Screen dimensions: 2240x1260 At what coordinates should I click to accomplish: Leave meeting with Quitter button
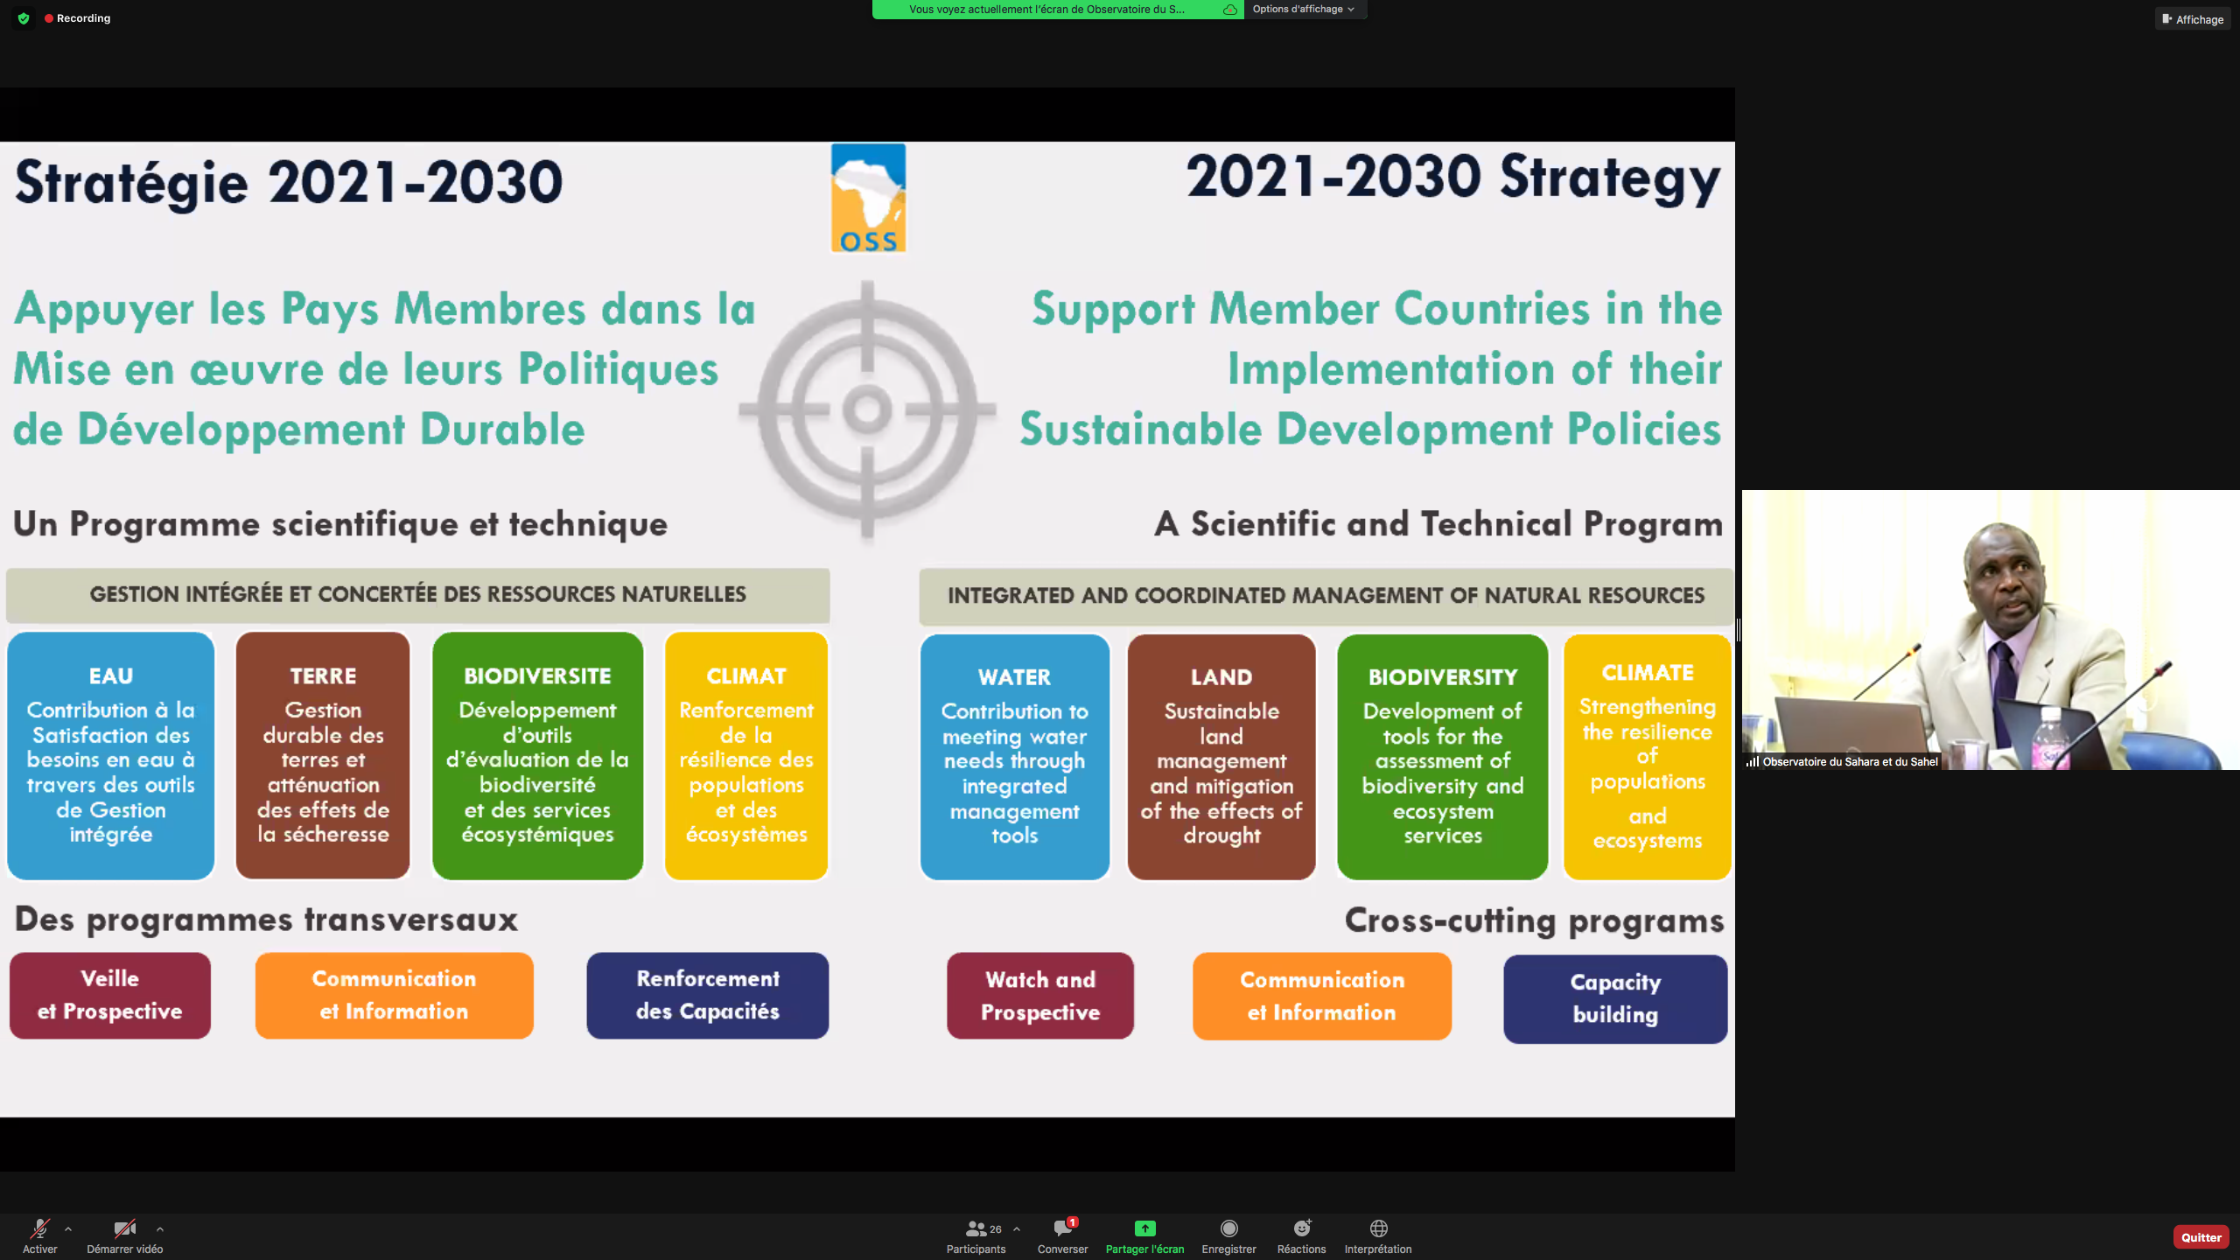point(2201,1237)
